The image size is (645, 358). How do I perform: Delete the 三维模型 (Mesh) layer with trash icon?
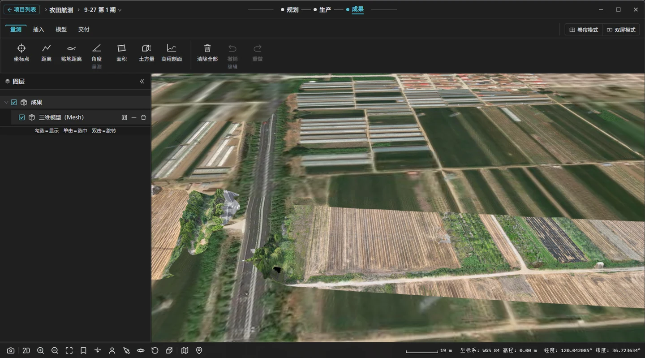tap(143, 117)
